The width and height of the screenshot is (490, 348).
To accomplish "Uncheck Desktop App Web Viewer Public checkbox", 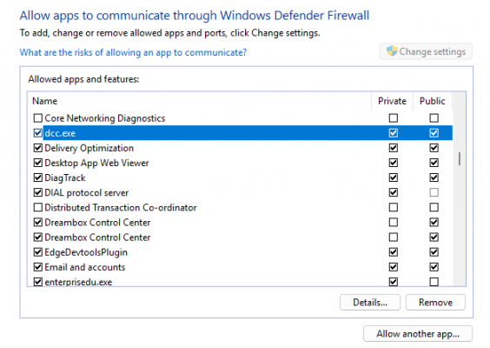I will tap(434, 163).
